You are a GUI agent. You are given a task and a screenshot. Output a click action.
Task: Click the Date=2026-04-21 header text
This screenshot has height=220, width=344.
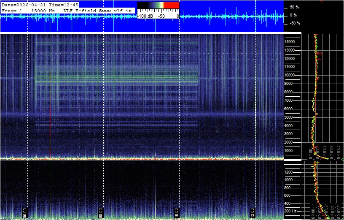(24, 5)
